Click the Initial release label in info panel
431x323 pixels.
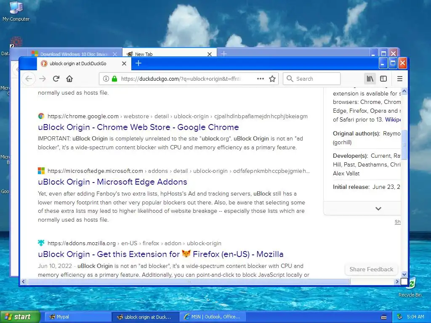point(351,187)
